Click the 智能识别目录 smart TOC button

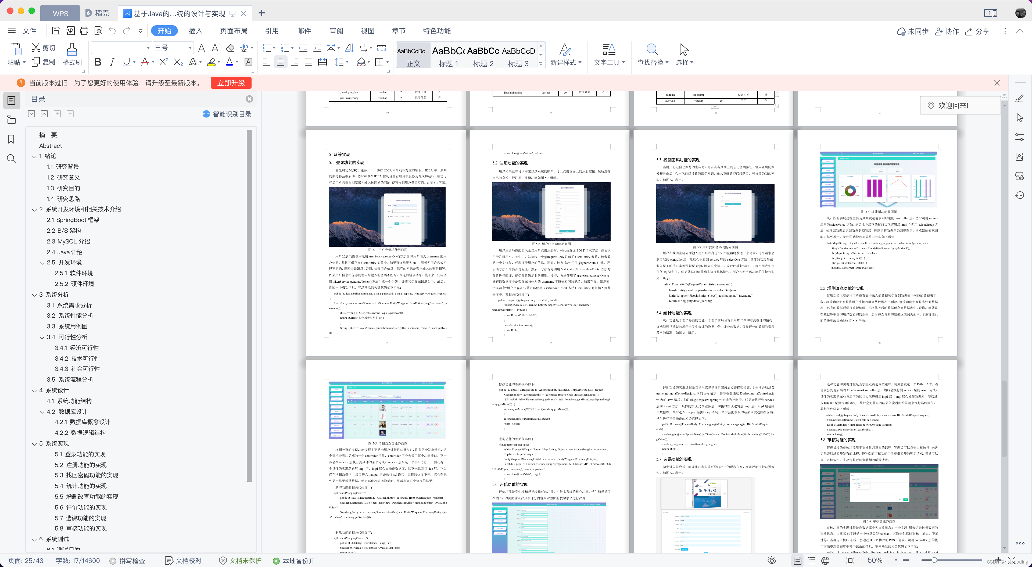227,114
